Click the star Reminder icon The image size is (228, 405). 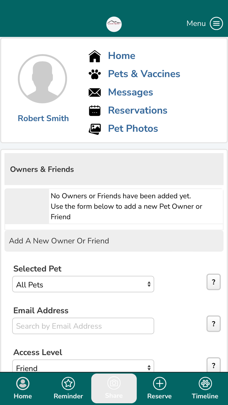(68, 384)
